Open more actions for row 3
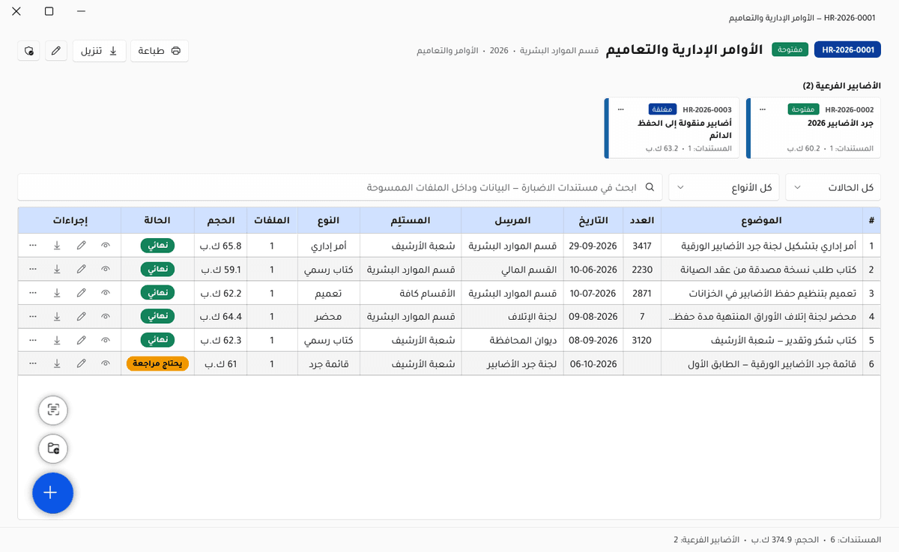The image size is (899, 552). pyautogui.click(x=32, y=293)
